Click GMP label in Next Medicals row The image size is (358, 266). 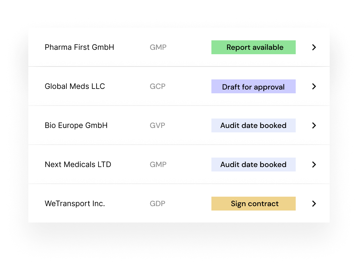[x=158, y=165]
